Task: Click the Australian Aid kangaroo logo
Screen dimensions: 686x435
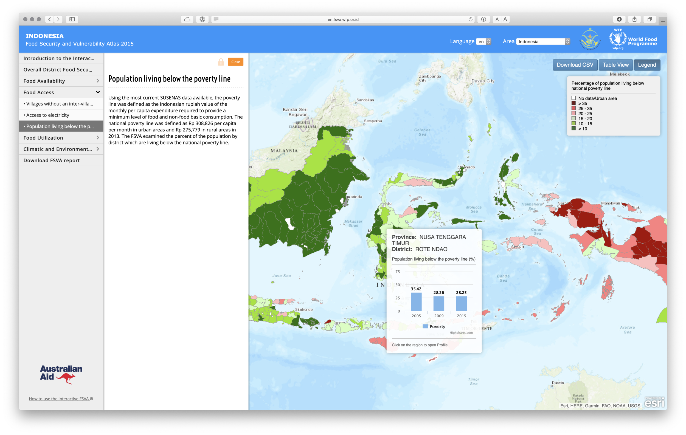Action: pyautogui.click(x=61, y=374)
